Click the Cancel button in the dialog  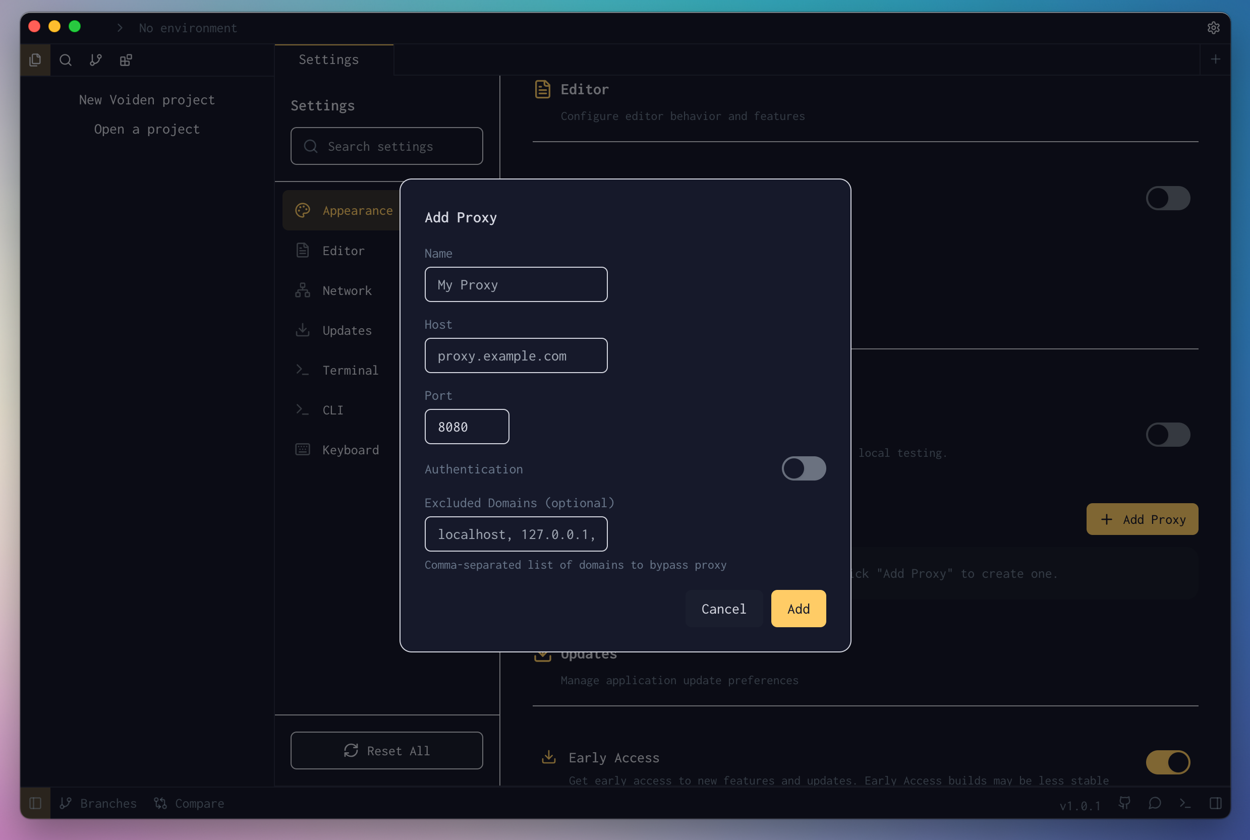click(x=724, y=609)
